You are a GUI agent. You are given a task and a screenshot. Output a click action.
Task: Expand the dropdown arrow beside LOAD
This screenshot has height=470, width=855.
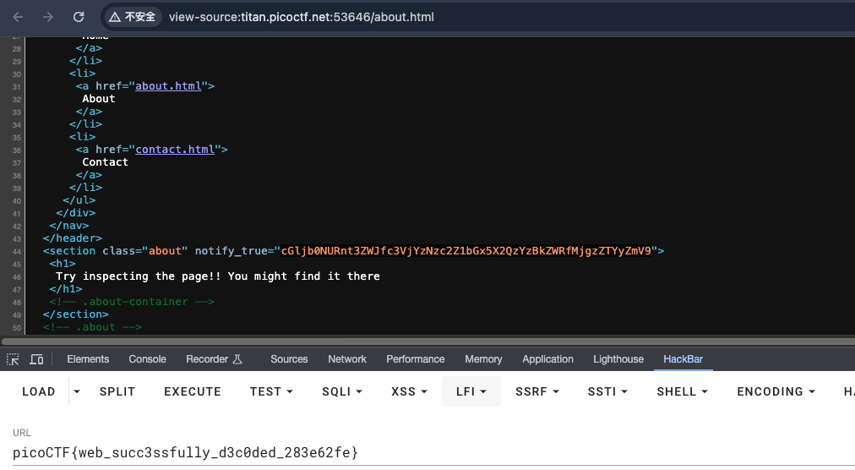pos(77,391)
